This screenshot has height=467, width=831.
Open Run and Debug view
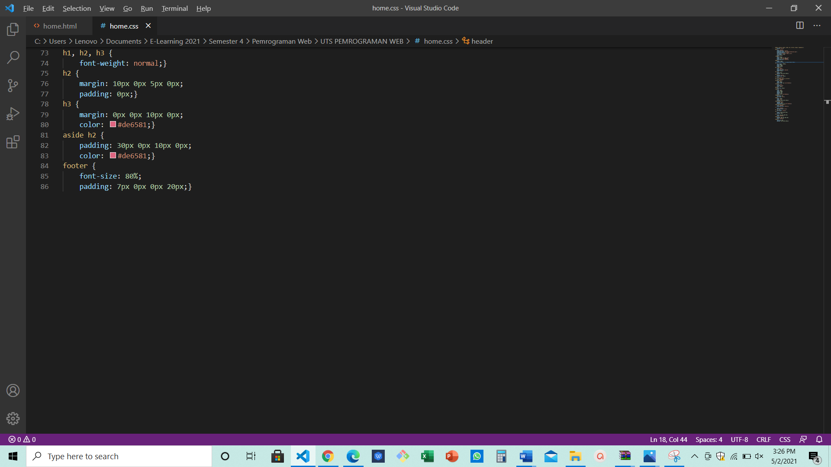[x=13, y=114]
